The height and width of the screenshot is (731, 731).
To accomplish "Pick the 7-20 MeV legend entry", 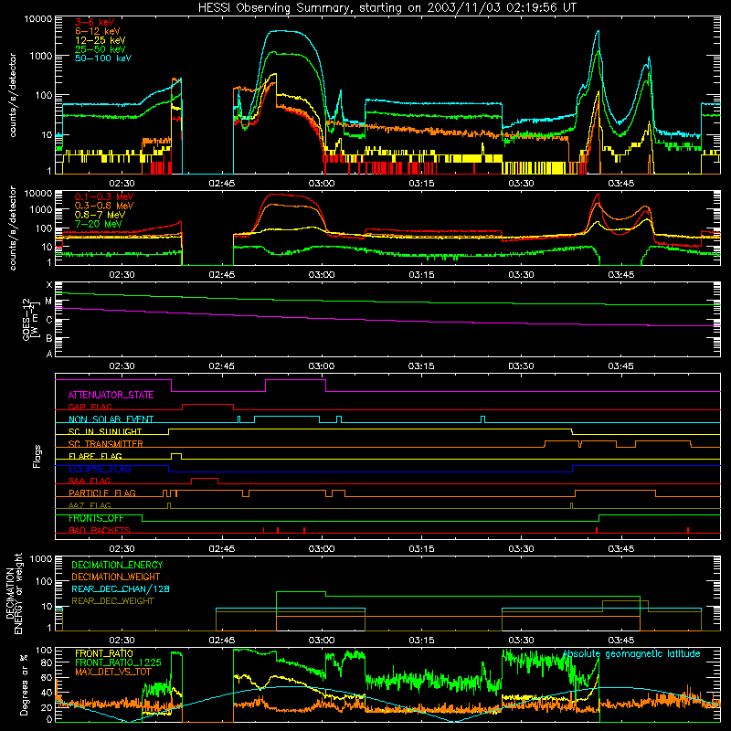I will [x=98, y=224].
